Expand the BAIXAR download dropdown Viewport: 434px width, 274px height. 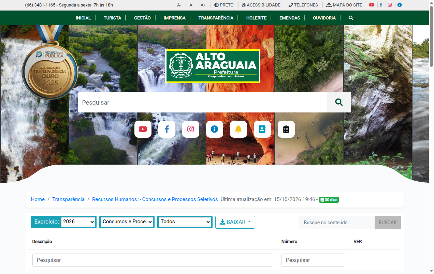235,222
